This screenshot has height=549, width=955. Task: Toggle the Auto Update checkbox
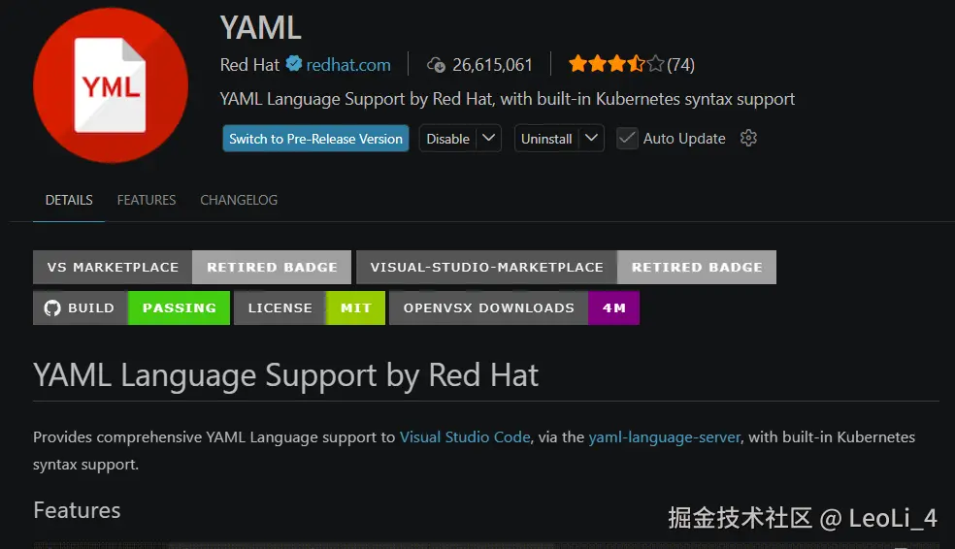tap(627, 138)
